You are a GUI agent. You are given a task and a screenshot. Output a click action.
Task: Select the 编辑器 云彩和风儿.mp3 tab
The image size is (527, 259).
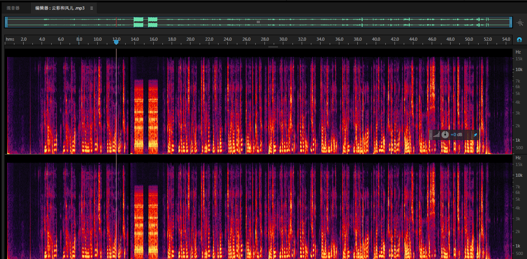(x=60, y=8)
